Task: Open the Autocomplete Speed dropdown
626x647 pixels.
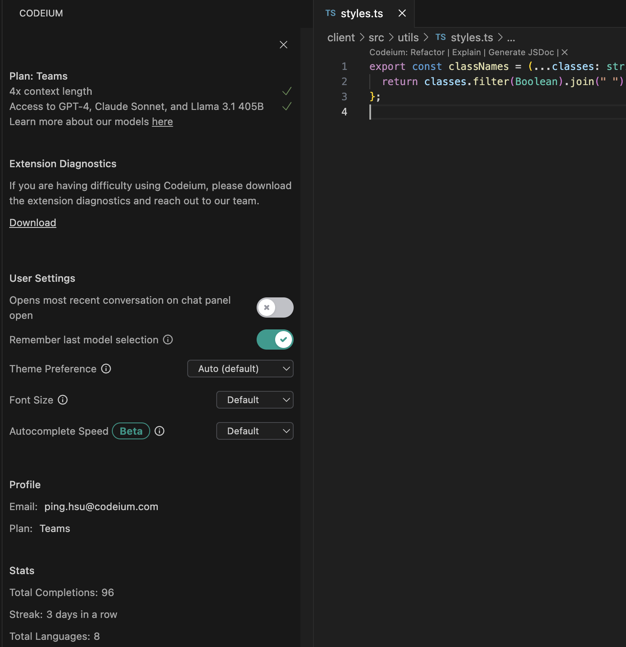Action: coord(255,431)
